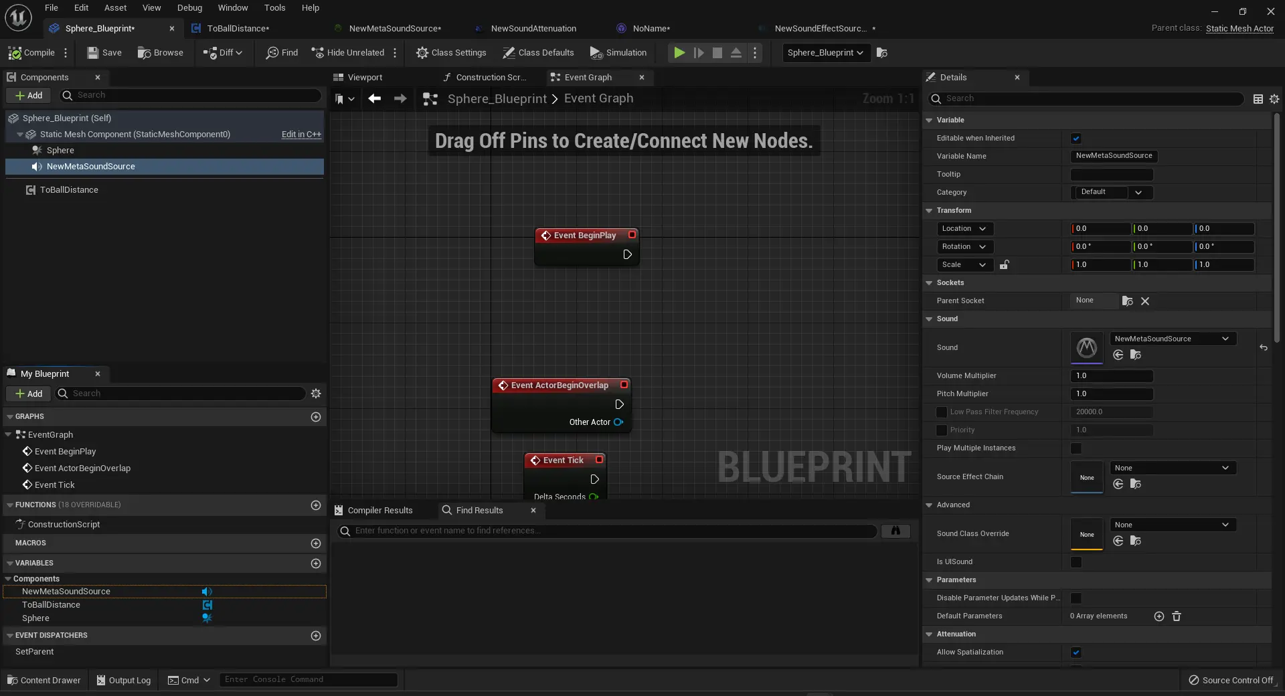The height and width of the screenshot is (696, 1285).
Task: Click the Stop playback square icon
Action: pos(717,53)
